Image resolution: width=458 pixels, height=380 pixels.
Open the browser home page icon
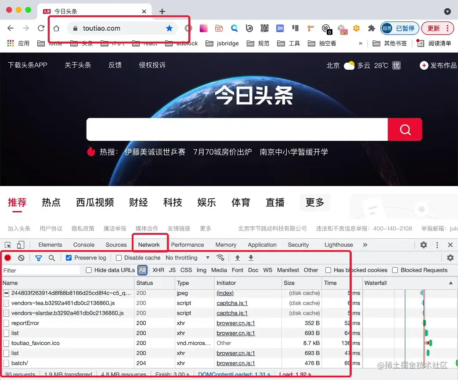click(56, 29)
